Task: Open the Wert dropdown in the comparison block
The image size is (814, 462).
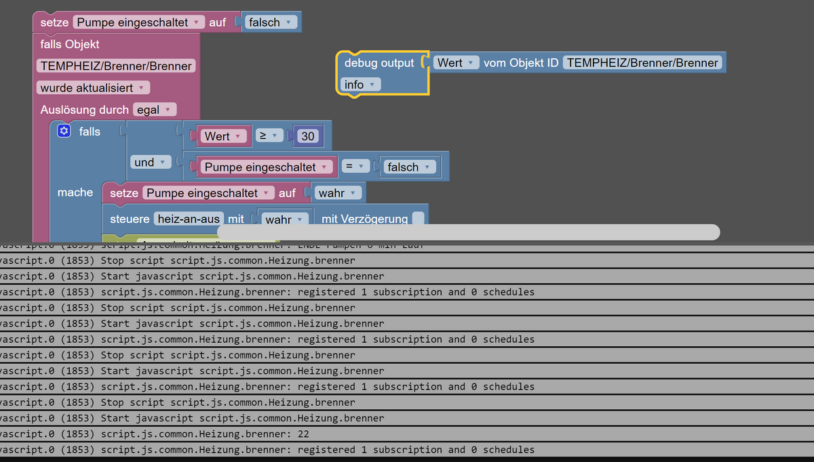Action: (x=223, y=136)
